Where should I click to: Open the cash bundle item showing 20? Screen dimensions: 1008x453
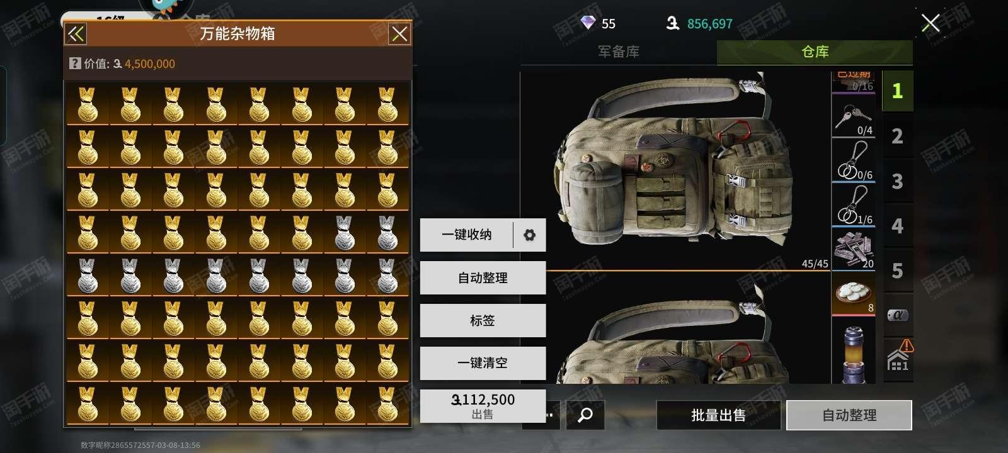[854, 249]
